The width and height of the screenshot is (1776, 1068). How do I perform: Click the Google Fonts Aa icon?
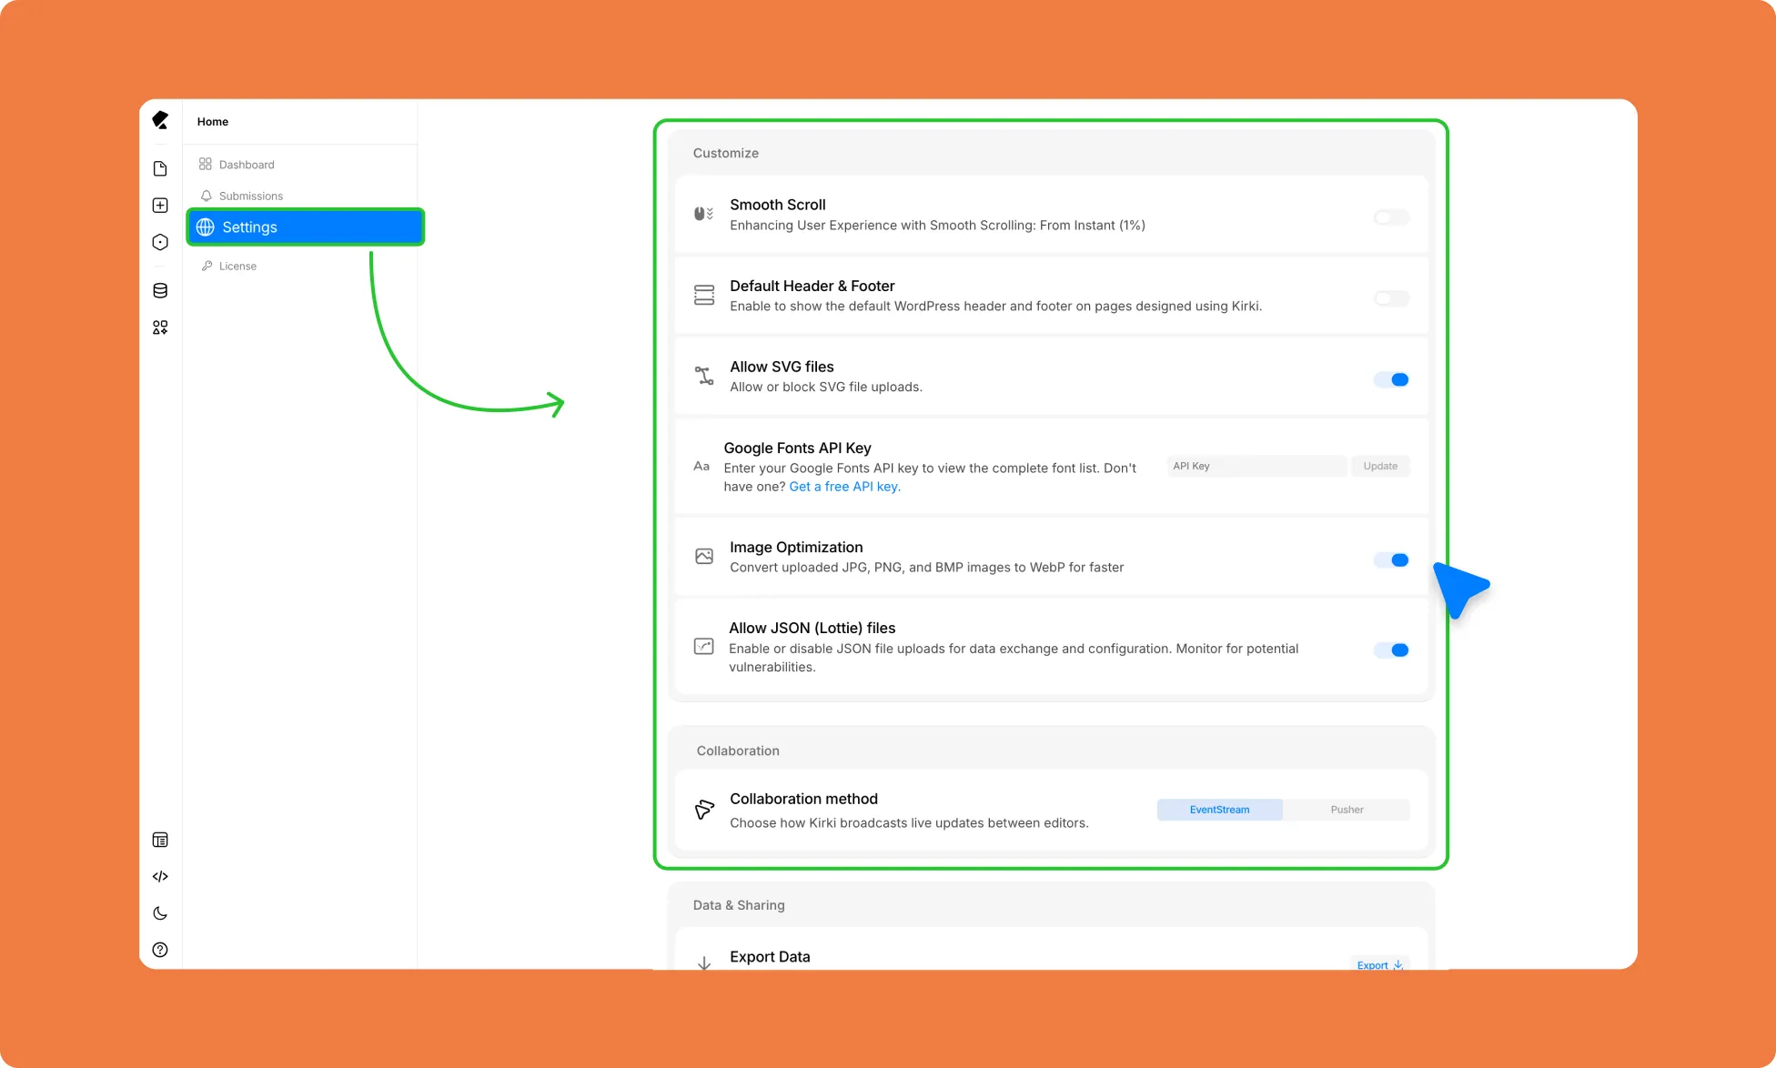701,466
